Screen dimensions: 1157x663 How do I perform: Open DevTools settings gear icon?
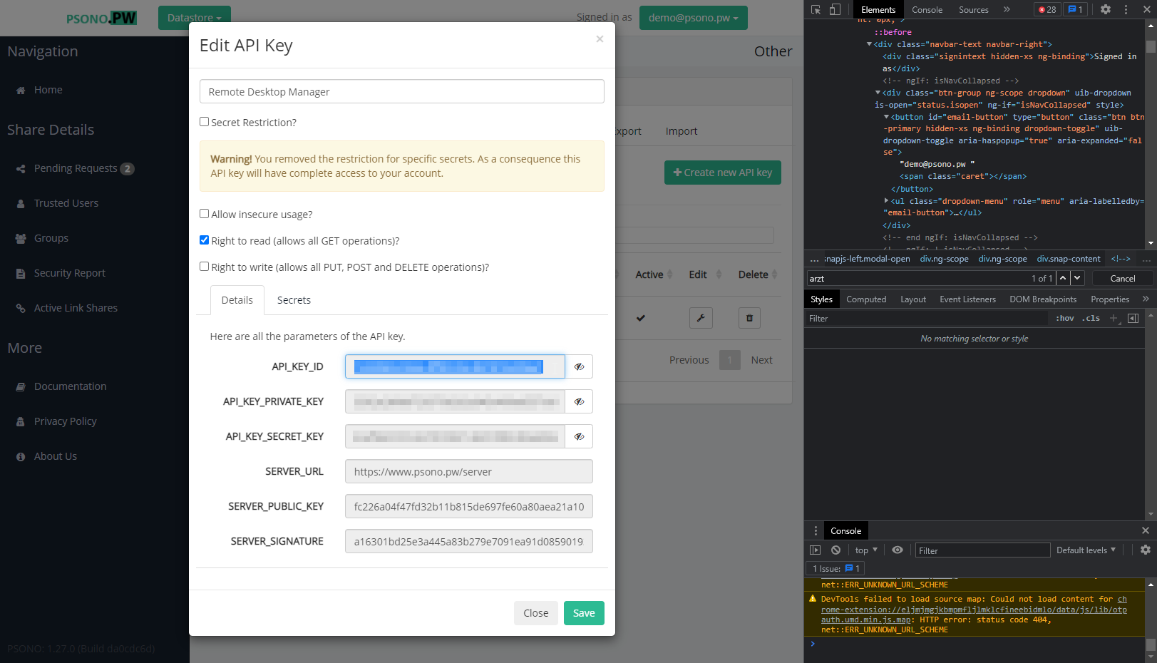[1105, 9]
